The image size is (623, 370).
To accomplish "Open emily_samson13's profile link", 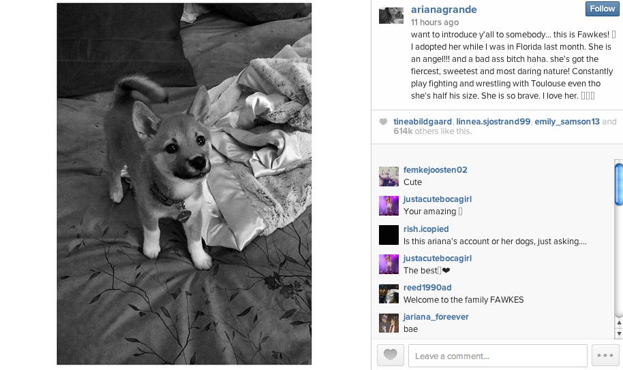I will (567, 122).
